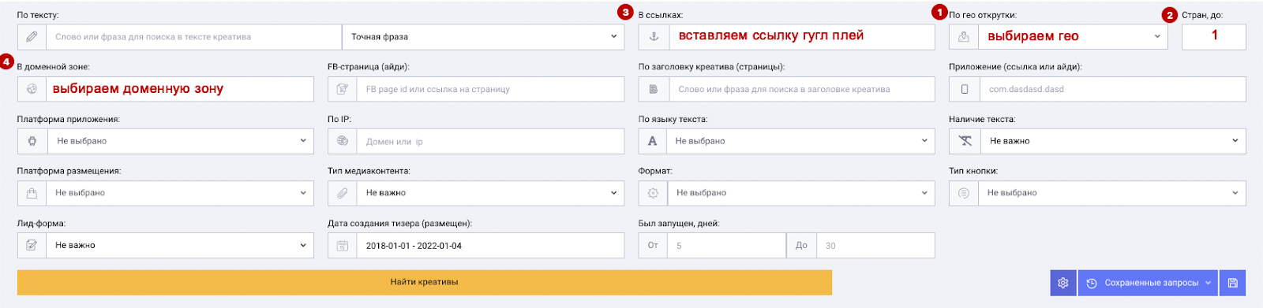The image size is (1263, 308).
Task: Click the round icon in the 'Тип кнопки' field
Action: tap(964, 193)
